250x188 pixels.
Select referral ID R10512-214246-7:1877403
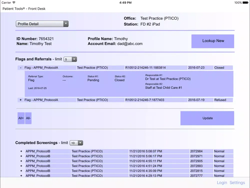point(144,100)
